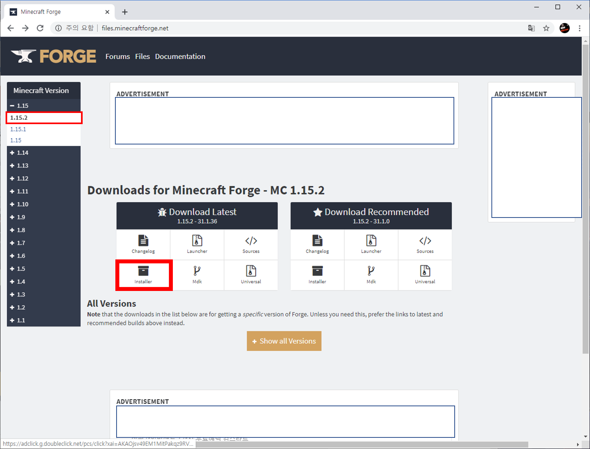Click the Download Latest header
Image resolution: width=590 pixels, height=449 pixels.
[197, 216]
